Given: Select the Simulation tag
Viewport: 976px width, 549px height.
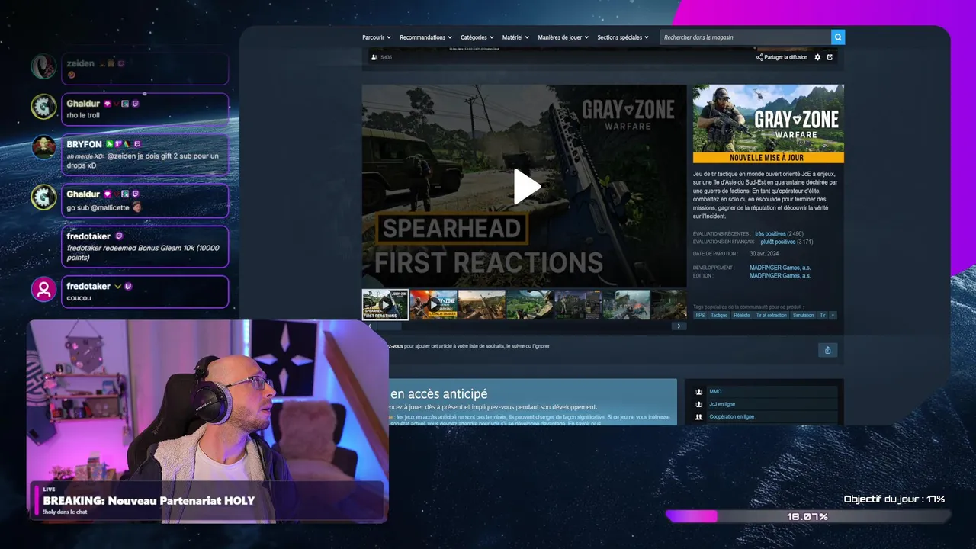Looking at the screenshot, I should 803,315.
